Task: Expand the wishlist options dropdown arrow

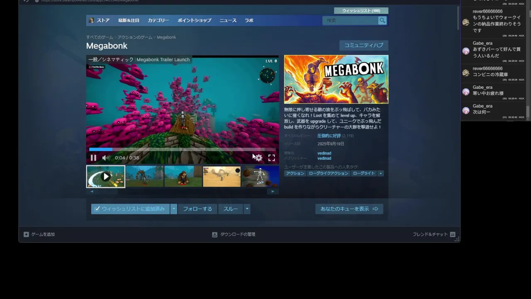Action: click(x=174, y=209)
